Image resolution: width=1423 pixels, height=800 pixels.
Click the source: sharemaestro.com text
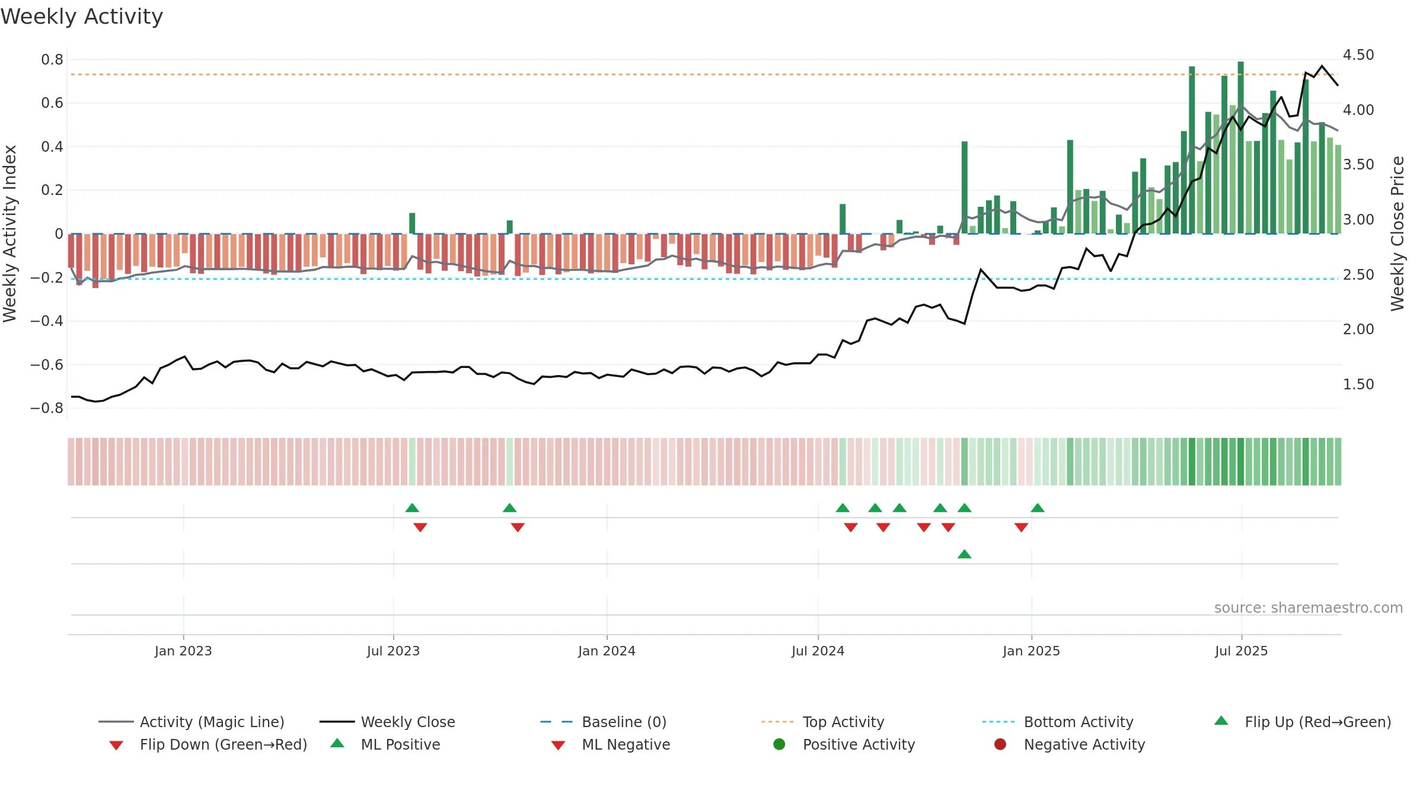point(1309,607)
